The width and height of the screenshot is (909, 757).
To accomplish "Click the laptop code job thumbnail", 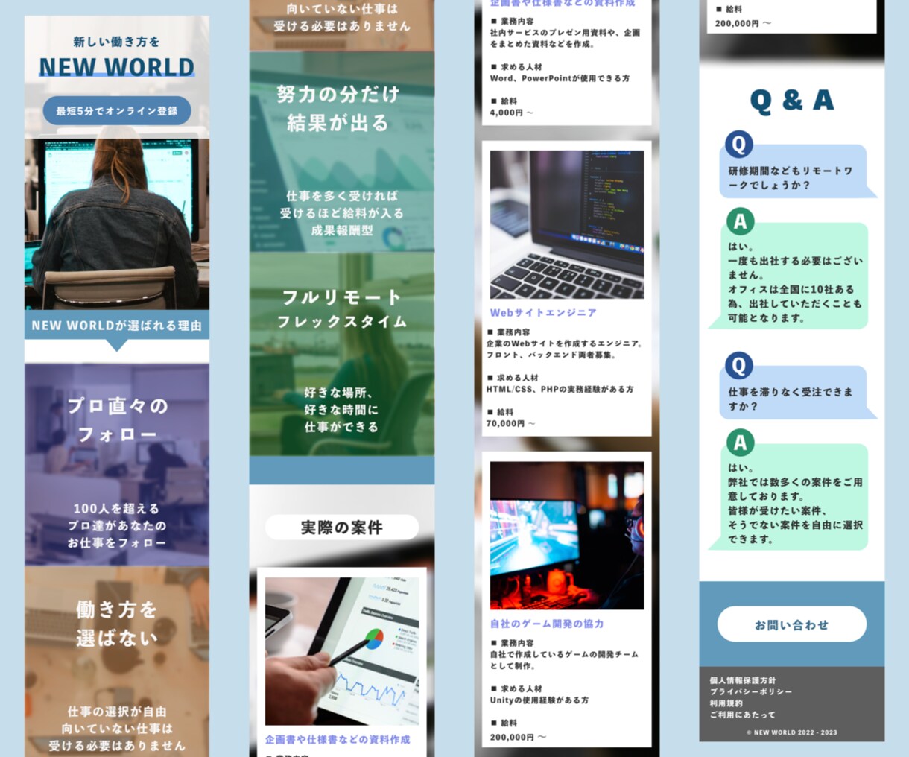I will (x=567, y=224).
